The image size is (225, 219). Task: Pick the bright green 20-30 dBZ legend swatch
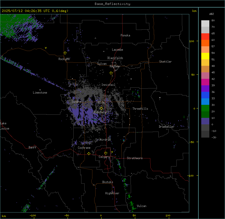(x=205, y=108)
